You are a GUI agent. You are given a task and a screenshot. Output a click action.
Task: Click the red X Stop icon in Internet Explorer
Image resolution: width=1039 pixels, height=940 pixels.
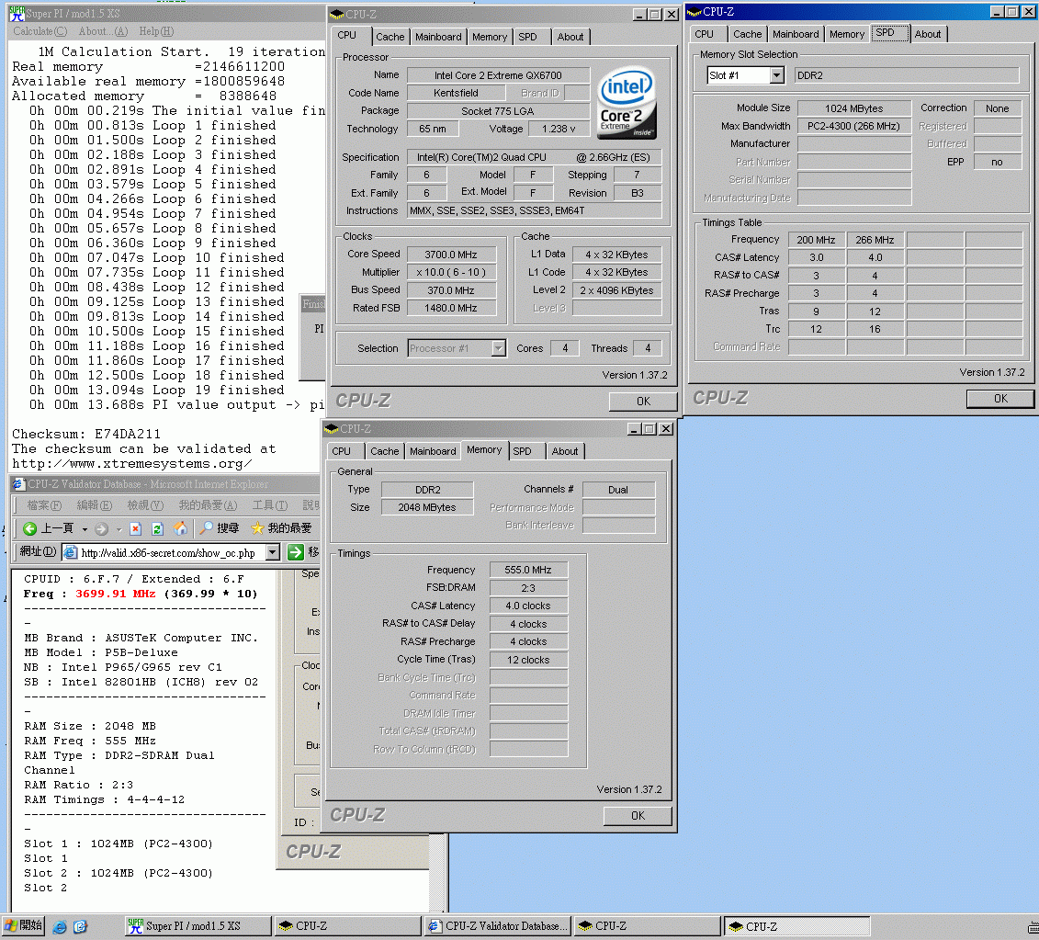point(135,528)
